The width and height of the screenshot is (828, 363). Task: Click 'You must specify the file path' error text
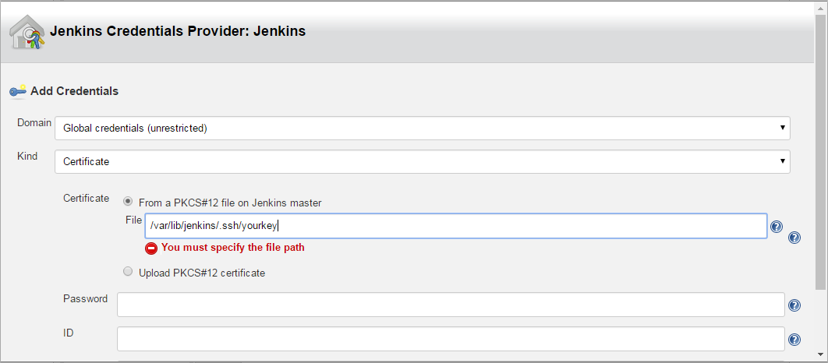[x=233, y=247]
